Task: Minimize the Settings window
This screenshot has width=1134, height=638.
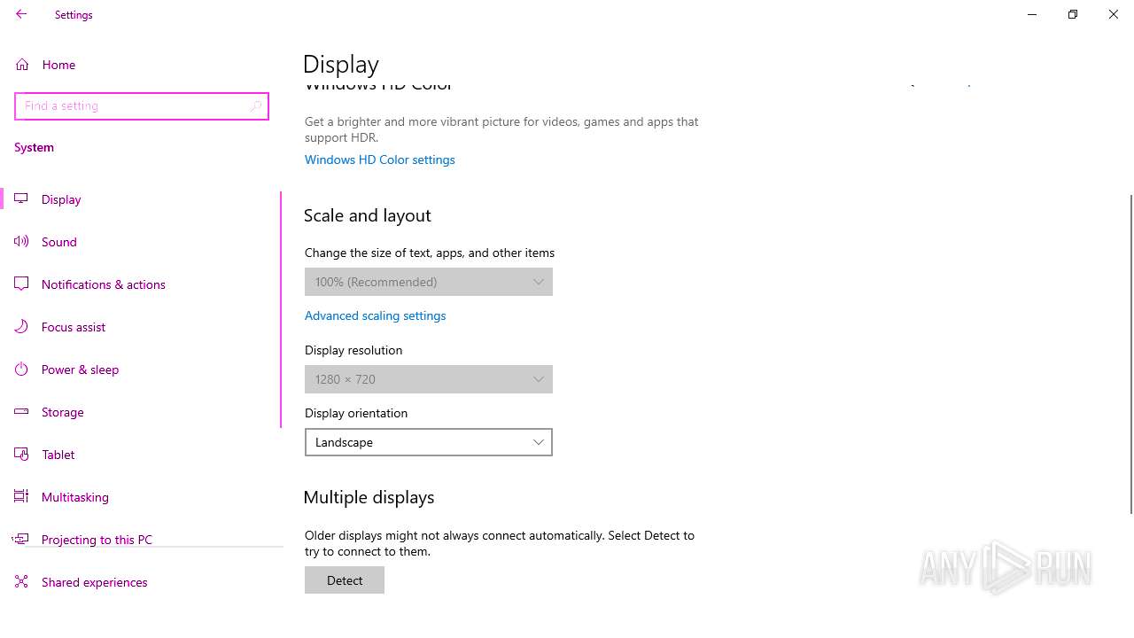Action: click(x=1032, y=14)
